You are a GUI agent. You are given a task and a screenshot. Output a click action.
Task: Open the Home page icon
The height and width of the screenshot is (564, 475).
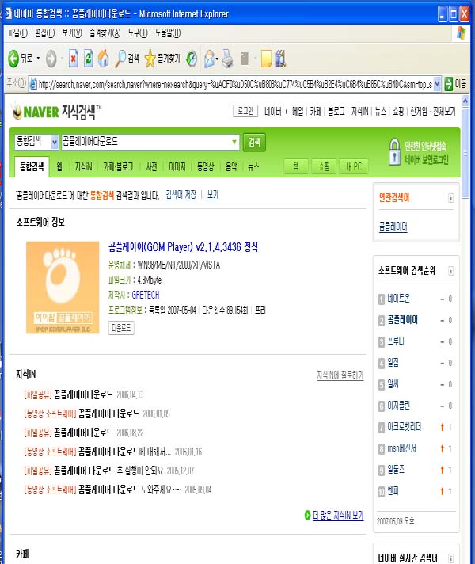[x=104, y=59]
